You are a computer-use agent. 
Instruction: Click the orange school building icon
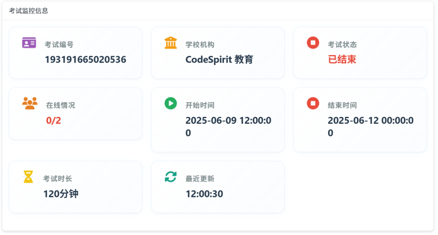pos(171,42)
